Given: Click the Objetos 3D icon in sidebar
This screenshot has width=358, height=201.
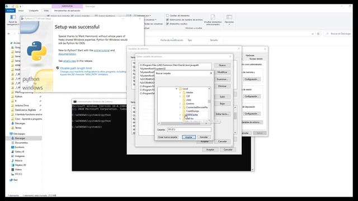Looking at the screenshot, I should [x=12, y=165].
